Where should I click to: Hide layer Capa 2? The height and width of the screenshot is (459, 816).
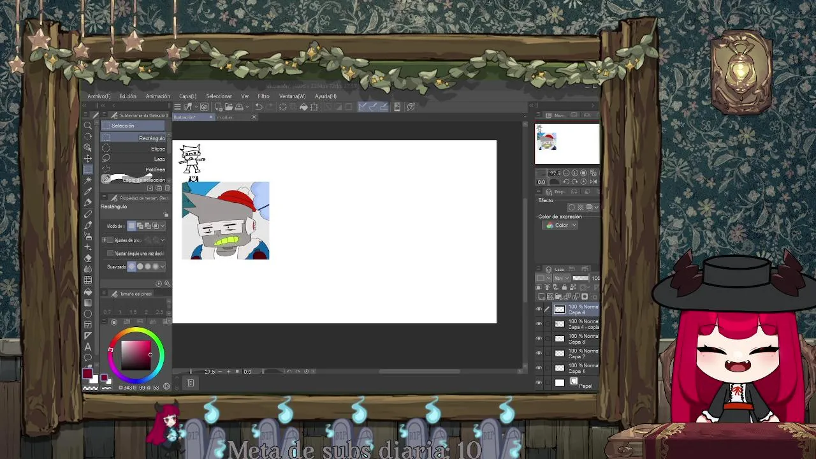(x=539, y=354)
